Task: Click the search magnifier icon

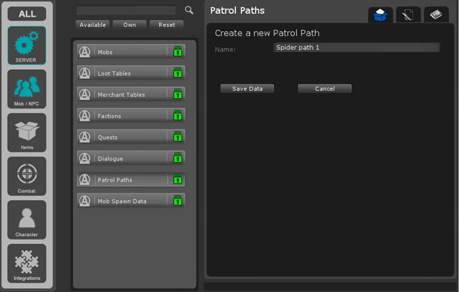Action: coord(189,11)
